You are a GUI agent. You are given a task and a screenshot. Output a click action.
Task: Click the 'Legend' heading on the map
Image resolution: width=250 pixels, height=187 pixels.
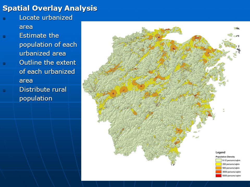220,152
